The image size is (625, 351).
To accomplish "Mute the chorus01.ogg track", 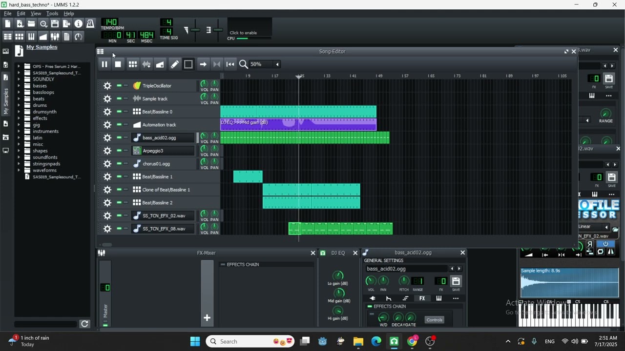I will 119,164.
